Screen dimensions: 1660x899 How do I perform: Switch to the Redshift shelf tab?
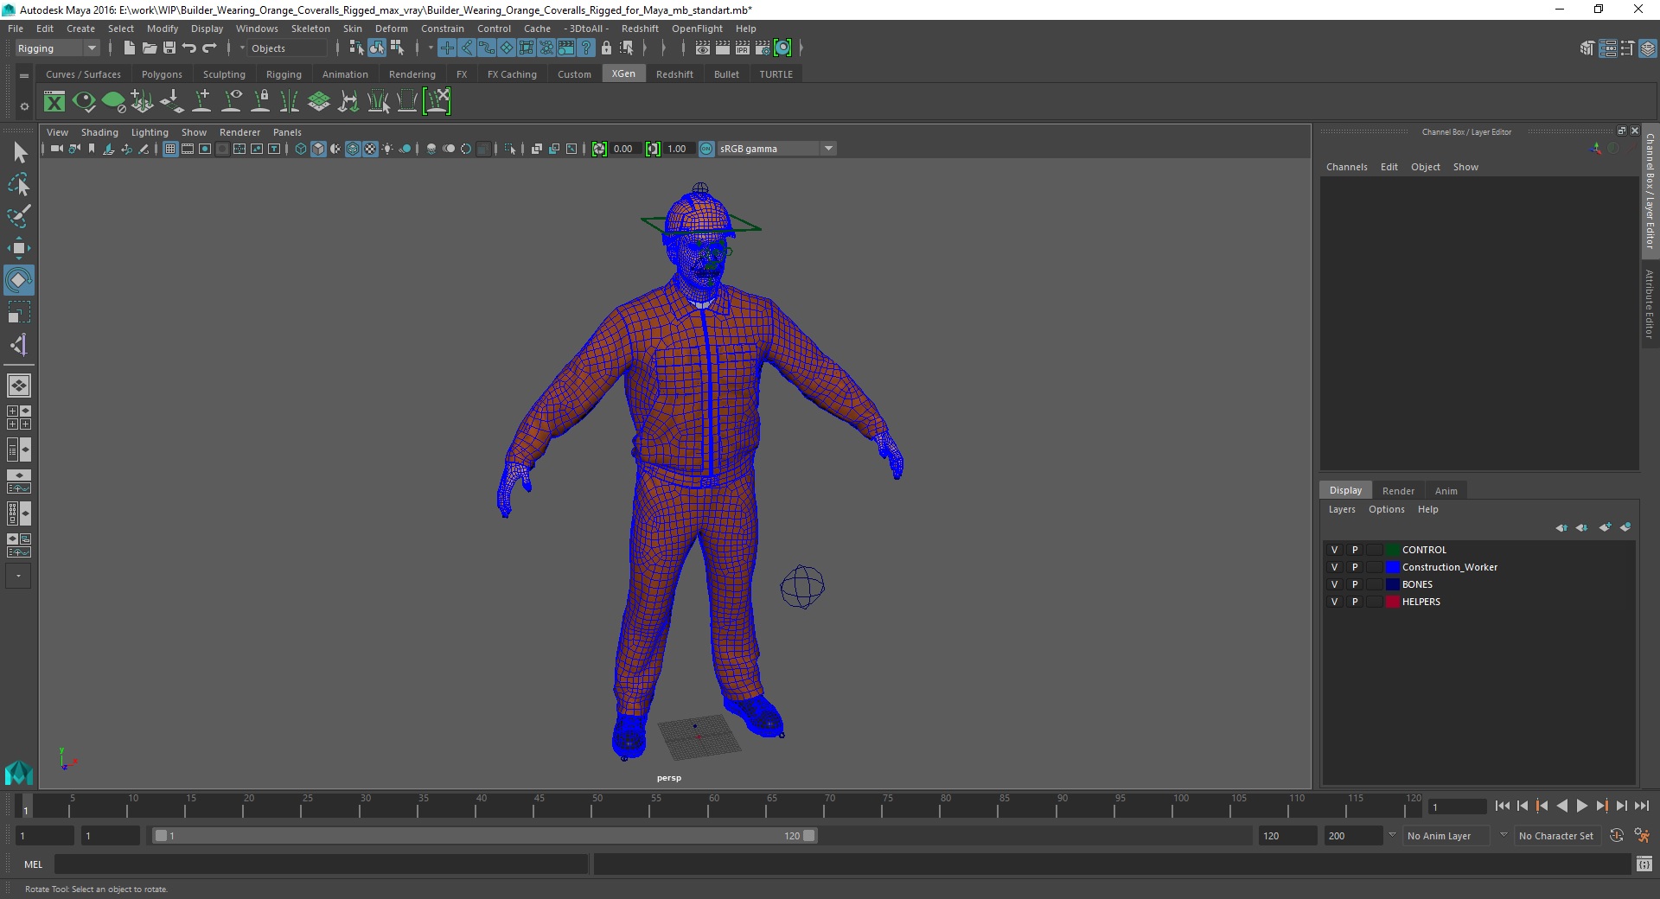pyautogui.click(x=674, y=74)
